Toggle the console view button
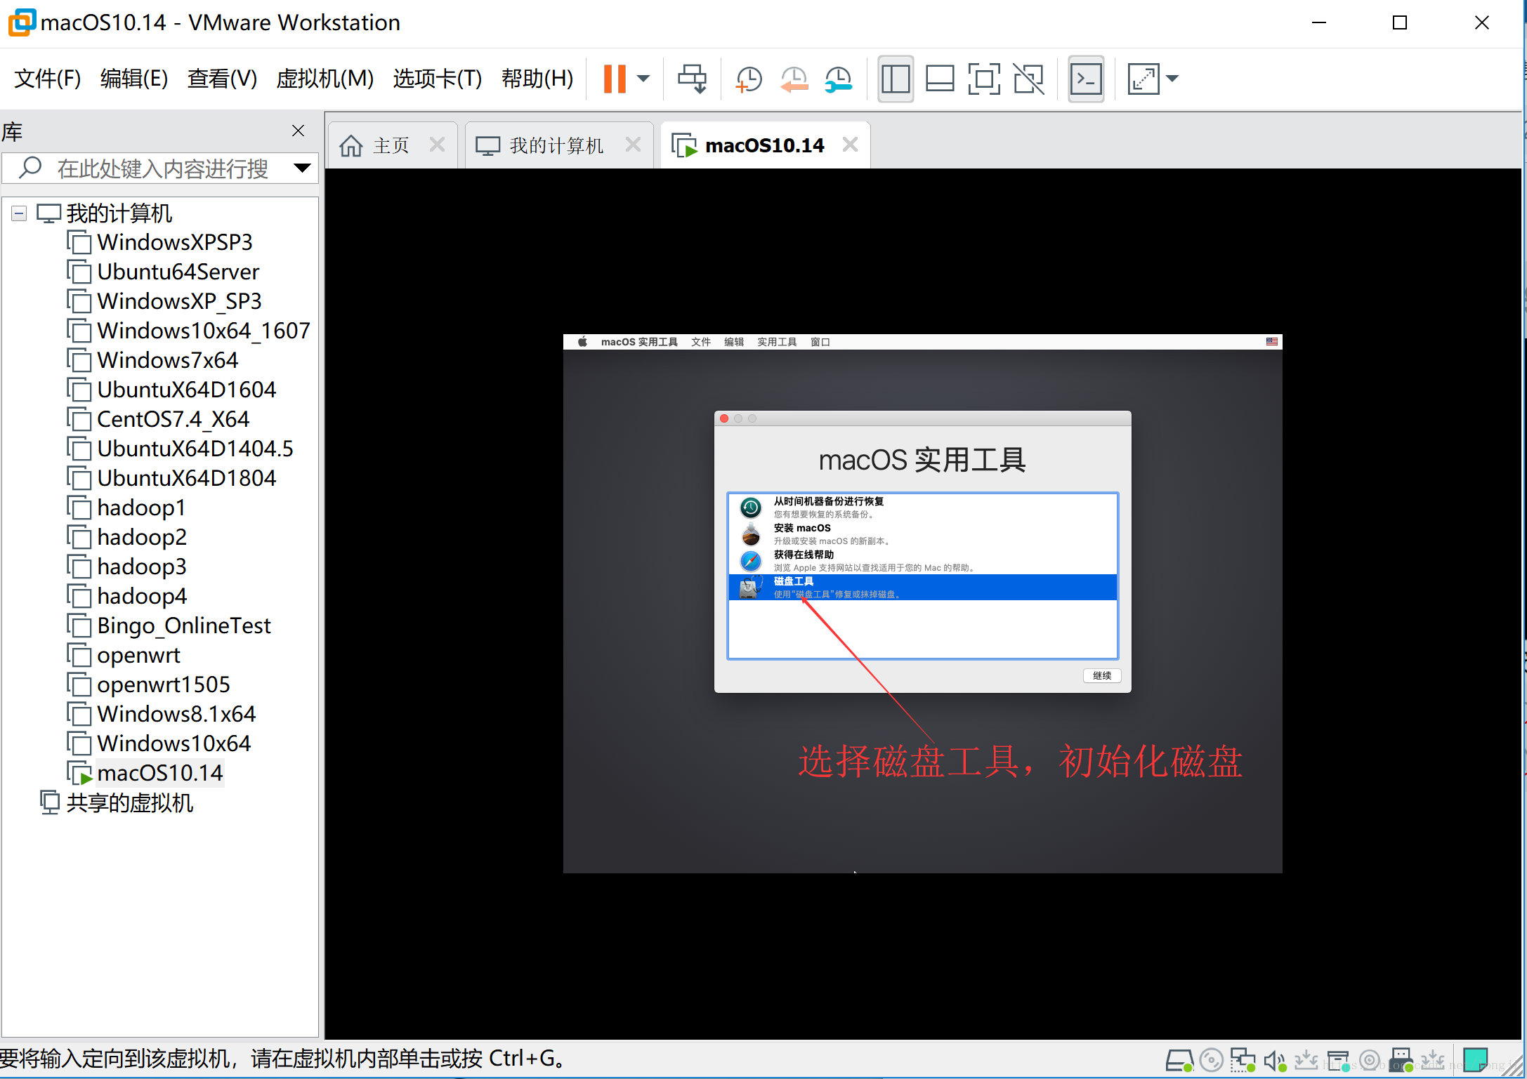This screenshot has height=1079, width=1527. coord(1086,79)
